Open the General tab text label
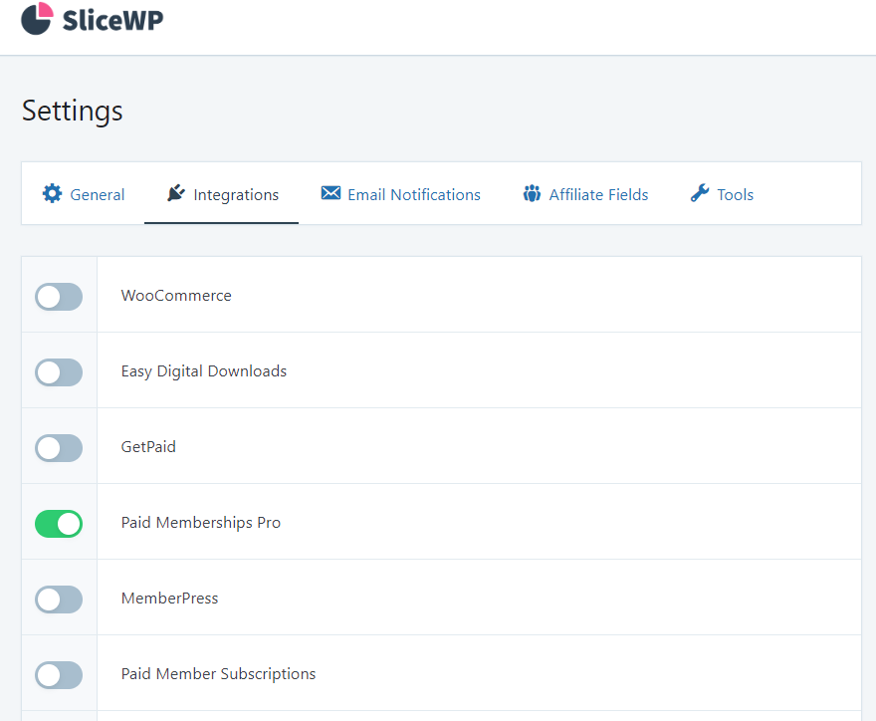876x721 pixels. pos(98,195)
